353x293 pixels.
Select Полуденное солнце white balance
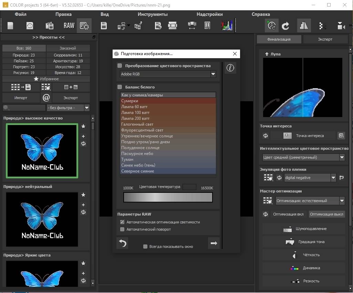[168, 148]
